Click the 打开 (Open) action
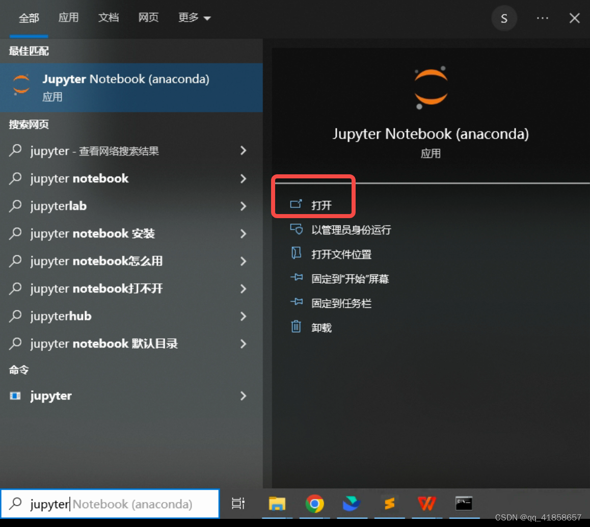This screenshot has width=590, height=527. tap(321, 205)
